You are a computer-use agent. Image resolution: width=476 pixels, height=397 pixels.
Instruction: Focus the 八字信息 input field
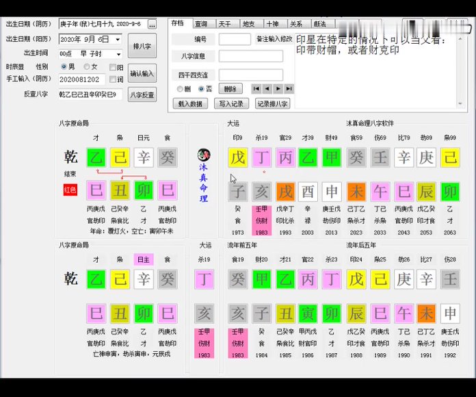[x=251, y=56]
